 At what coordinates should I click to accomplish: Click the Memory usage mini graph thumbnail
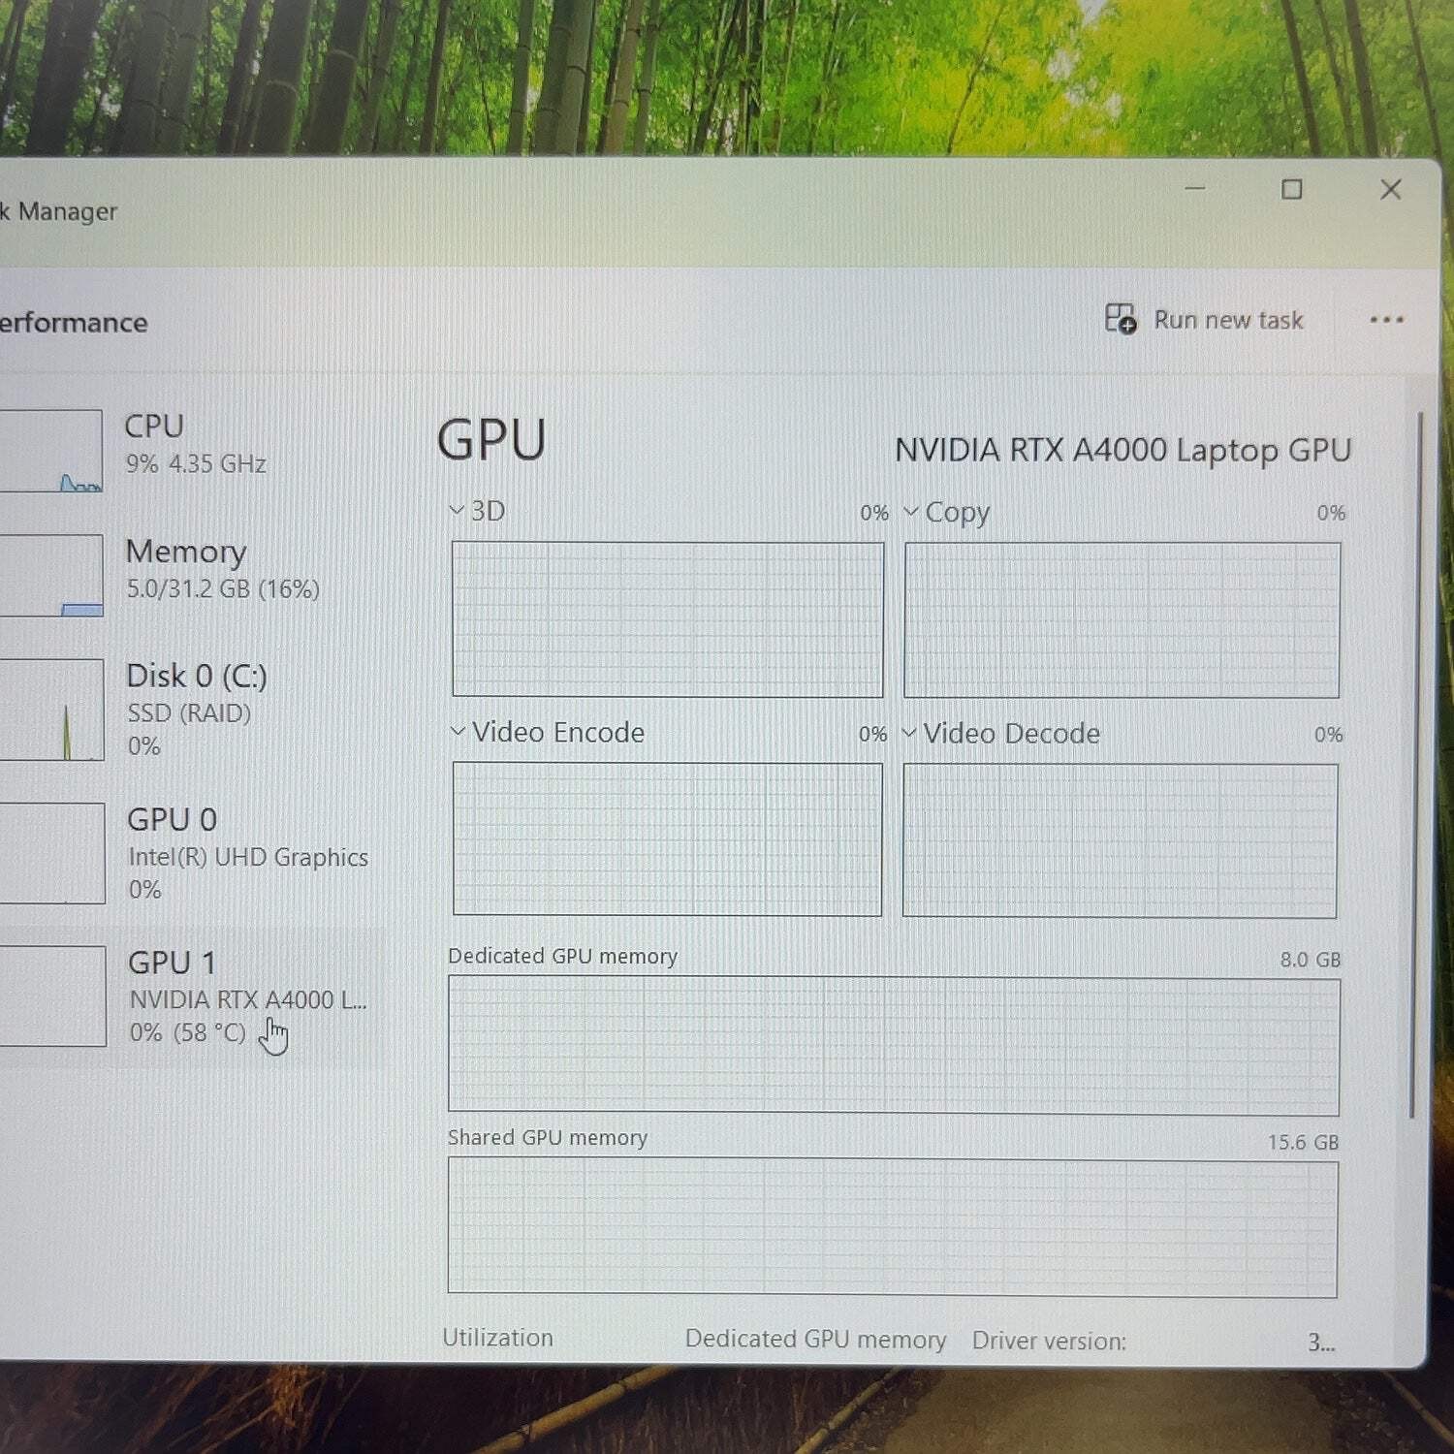[50, 575]
